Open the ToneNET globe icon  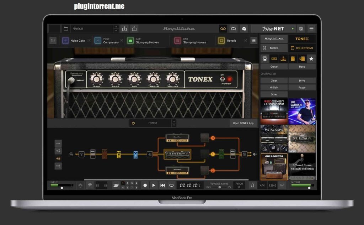pyautogui.click(x=301, y=28)
